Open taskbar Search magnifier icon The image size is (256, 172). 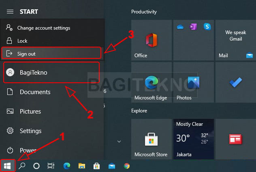(x=22, y=166)
